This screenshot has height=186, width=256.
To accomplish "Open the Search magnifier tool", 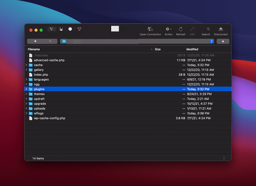I will tap(208, 29).
